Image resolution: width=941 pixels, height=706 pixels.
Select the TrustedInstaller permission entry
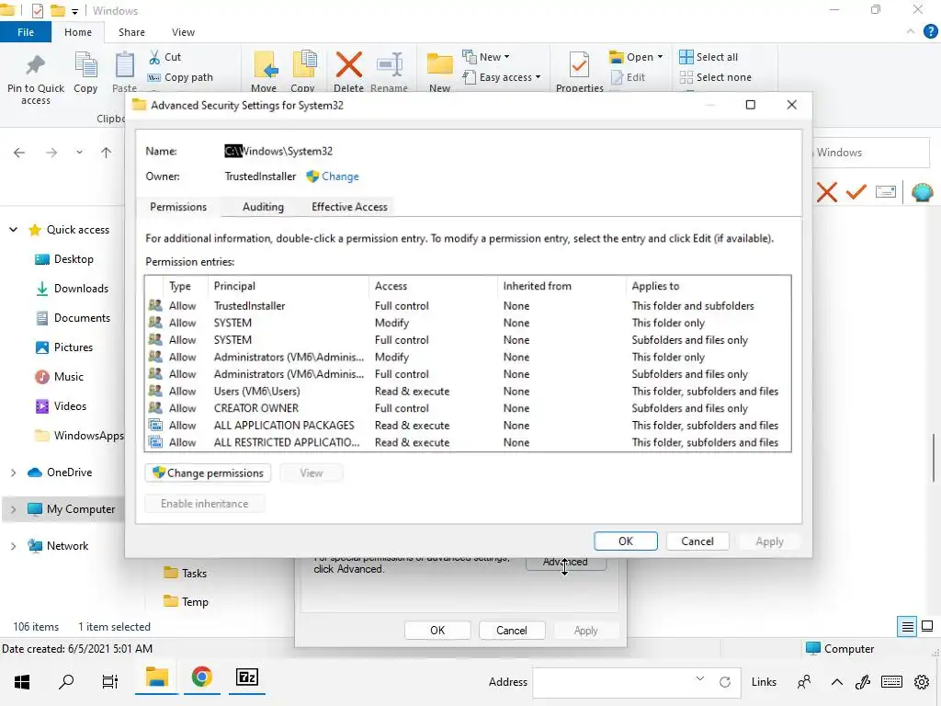(x=468, y=305)
